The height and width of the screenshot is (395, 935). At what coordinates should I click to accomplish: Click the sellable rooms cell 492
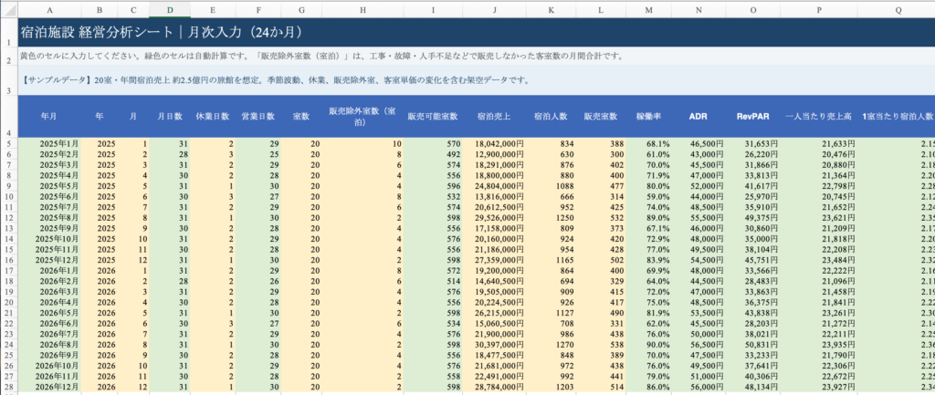coord(433,153)
